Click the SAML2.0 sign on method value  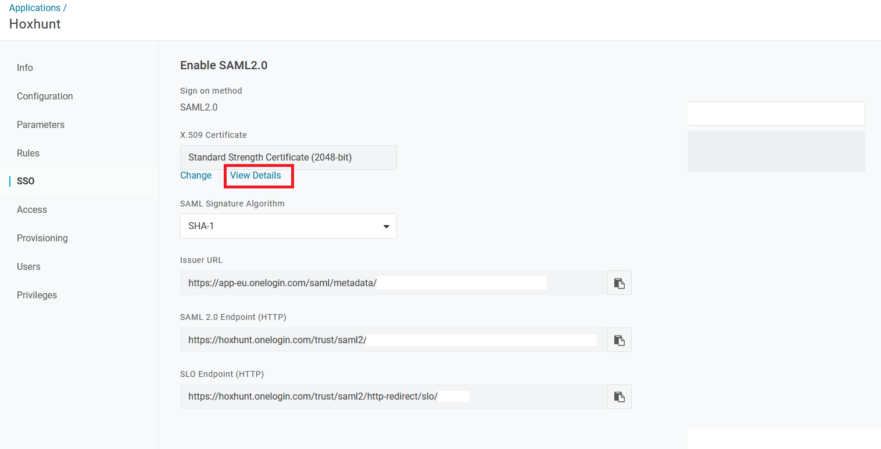199,107
